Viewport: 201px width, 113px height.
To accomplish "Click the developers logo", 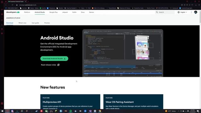I will click(x=13, y=12).
